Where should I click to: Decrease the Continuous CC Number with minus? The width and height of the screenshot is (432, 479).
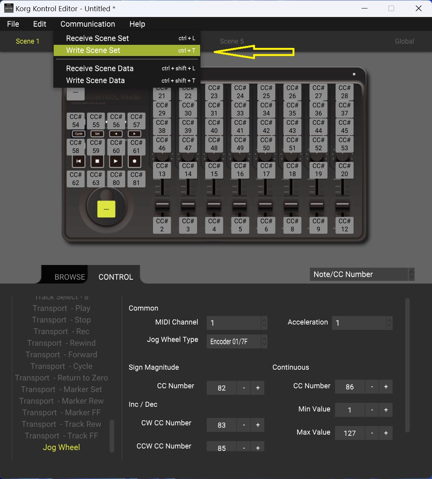point(372,387)
